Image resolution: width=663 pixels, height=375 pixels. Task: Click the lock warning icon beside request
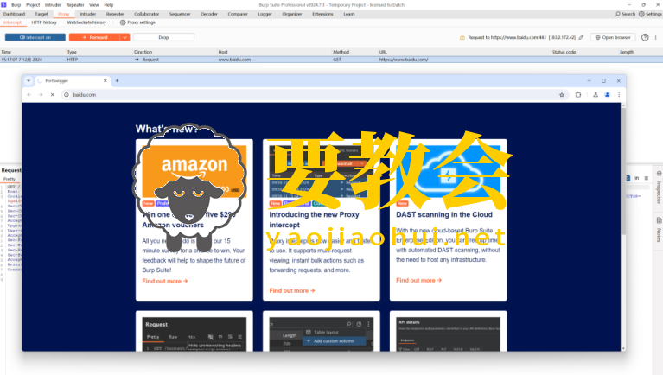click(x=462, y=37)
